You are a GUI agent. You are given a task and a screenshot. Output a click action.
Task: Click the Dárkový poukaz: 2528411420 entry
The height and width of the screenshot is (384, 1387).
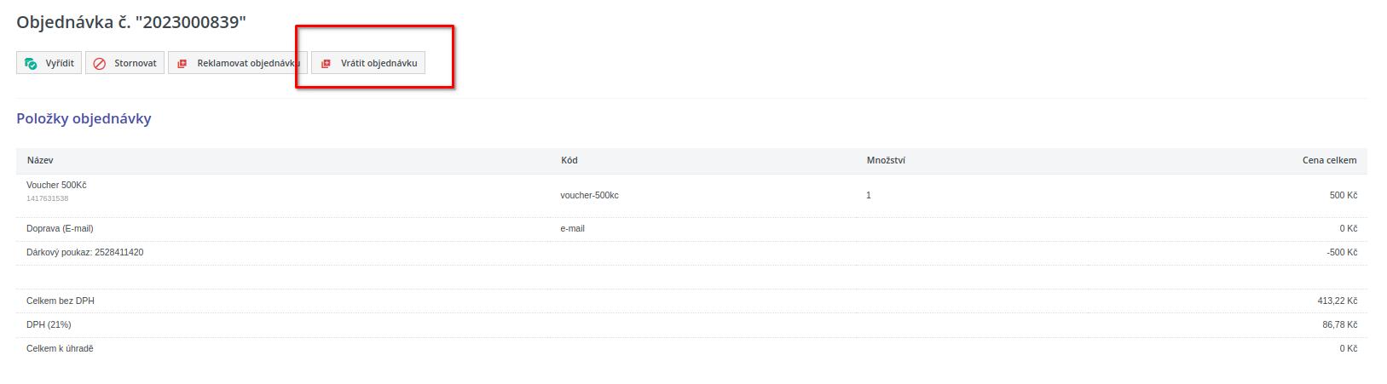[84, 253]
